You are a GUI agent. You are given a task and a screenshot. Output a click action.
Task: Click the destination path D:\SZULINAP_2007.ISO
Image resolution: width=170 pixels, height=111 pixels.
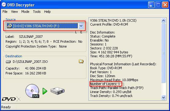point(30,62)
